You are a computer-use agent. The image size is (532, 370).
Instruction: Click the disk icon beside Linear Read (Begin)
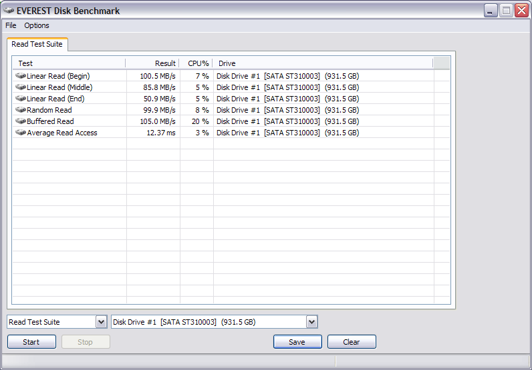click(x=21, y=75)
